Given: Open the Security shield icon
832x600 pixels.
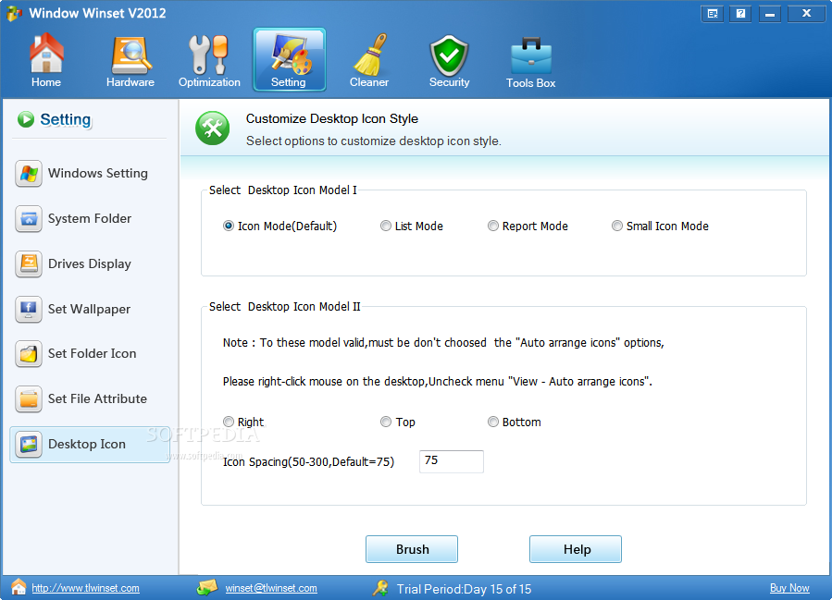Looking at the screenshot, I should (x=449, y=55).
